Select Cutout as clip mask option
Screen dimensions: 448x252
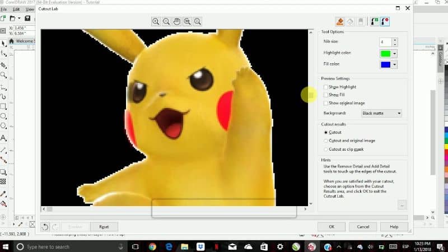(326, 150)
